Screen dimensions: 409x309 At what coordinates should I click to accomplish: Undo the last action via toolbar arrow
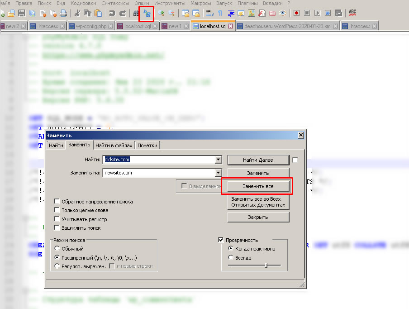point(112,13)
